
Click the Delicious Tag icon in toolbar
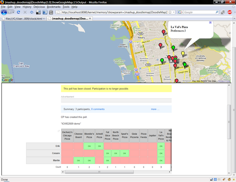pyautogui.click(x=51, y=12)
